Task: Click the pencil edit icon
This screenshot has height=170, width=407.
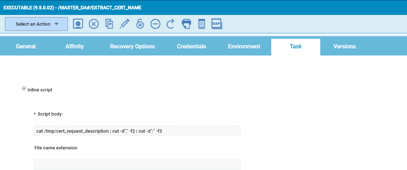Action: (124, 24)
